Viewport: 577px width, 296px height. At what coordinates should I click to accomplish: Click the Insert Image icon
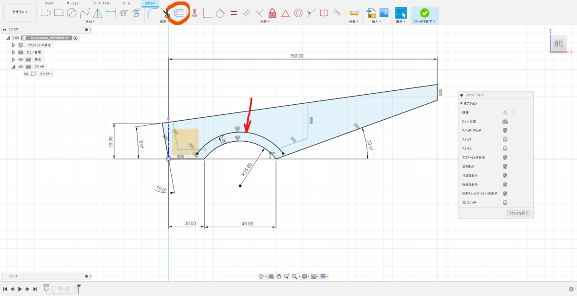point(384,13)
